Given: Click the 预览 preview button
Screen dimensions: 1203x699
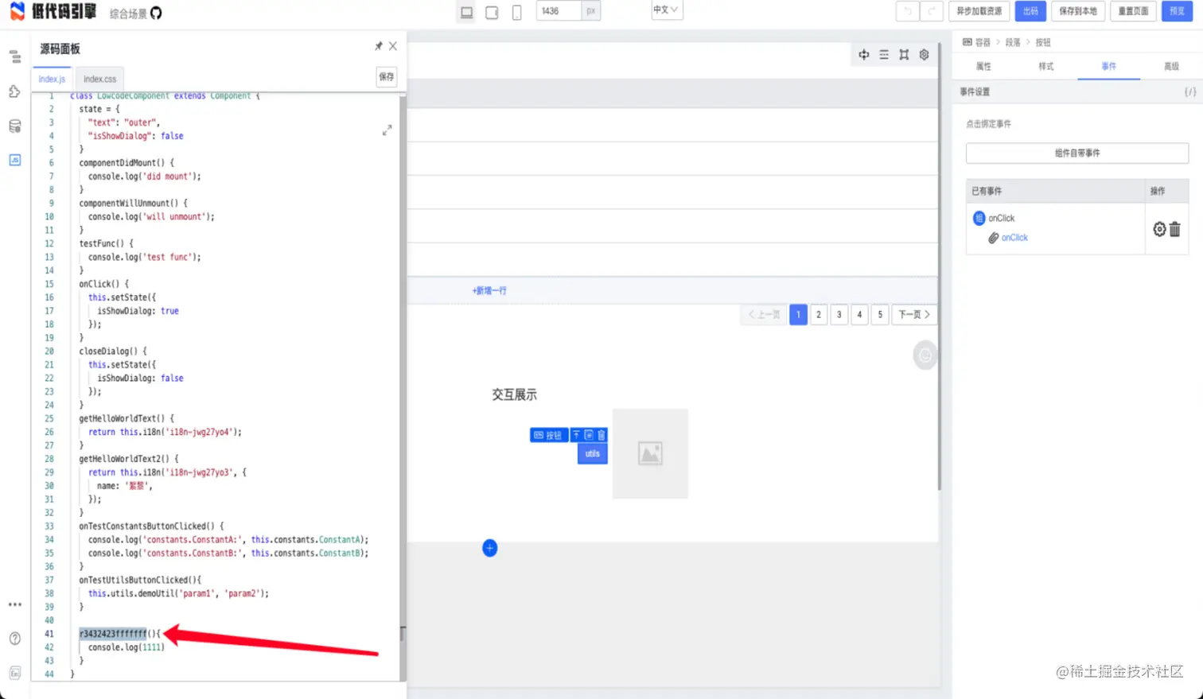Looking at the screenshot, I should (1178, 11).
